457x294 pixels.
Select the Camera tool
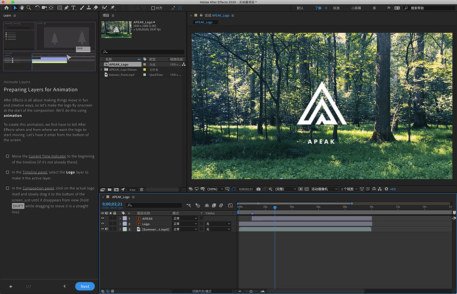coord(44,8)
